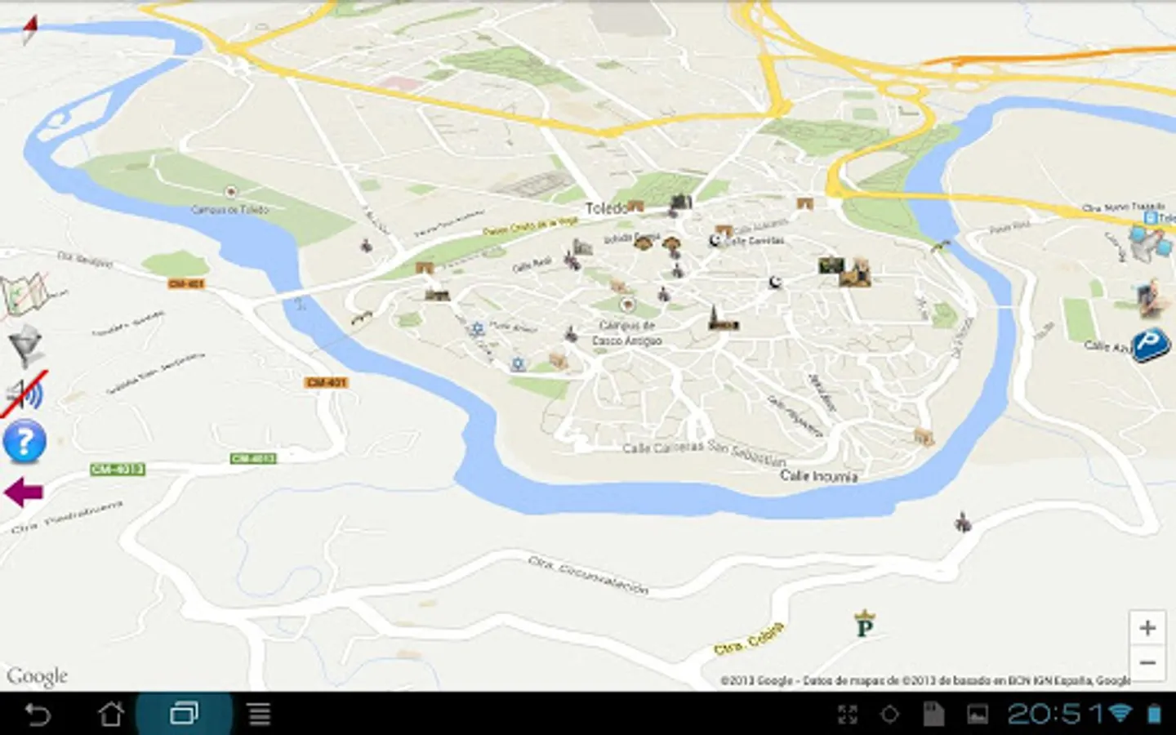
Task: Open Android recent apps
Action: (184, 715)
